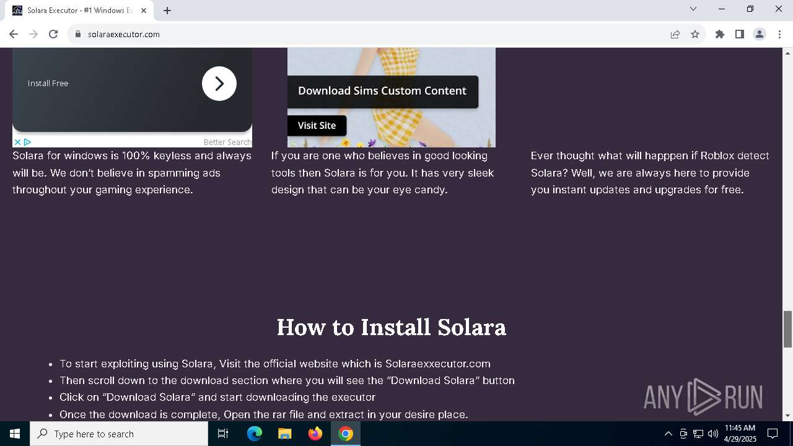Bookmark this tab with star icon

[x=695, y=34]
